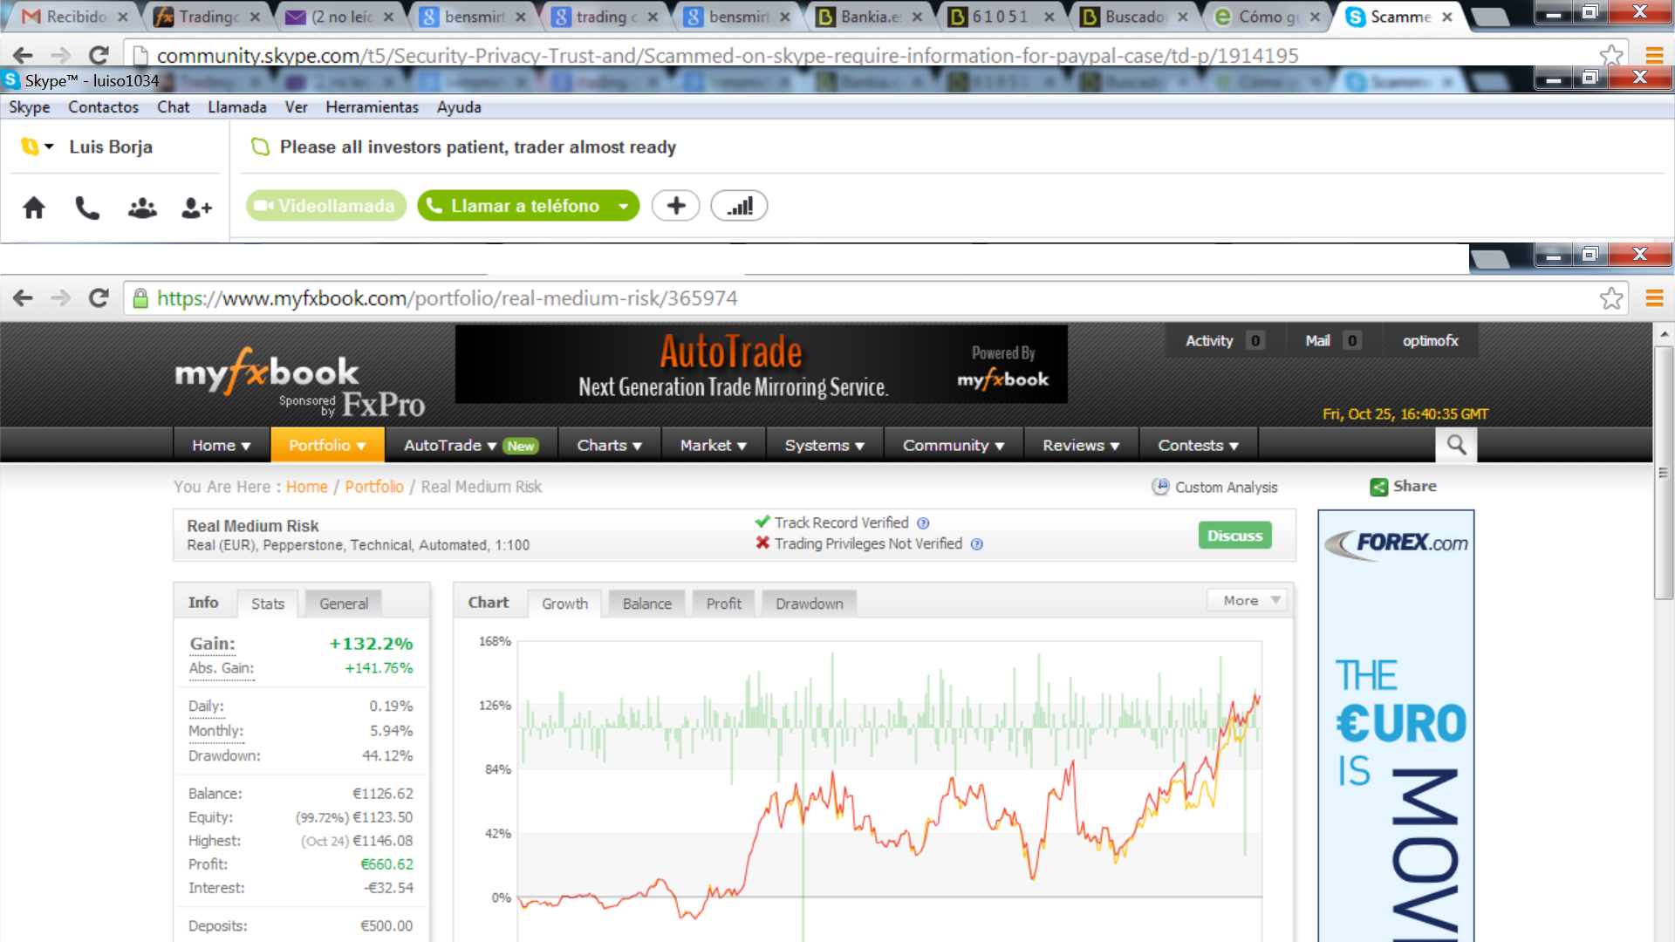The height and width of the screenshot is (942, 1675).
Task: Open Skype phone dial pad icon
Action: (87, 208)
